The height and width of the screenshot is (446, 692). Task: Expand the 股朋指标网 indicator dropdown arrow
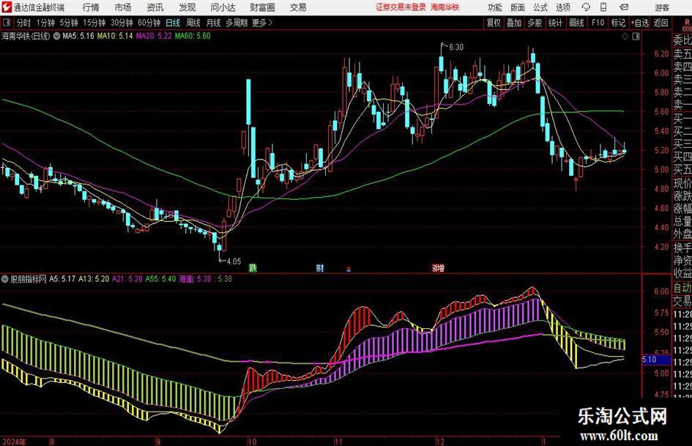(x=5, y=279)
